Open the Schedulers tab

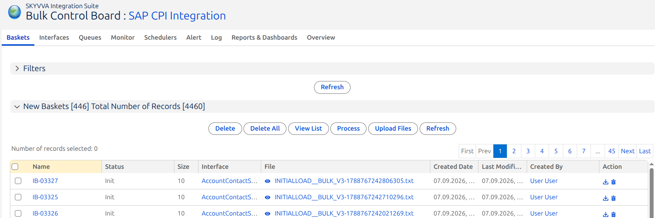click(160, 38)
